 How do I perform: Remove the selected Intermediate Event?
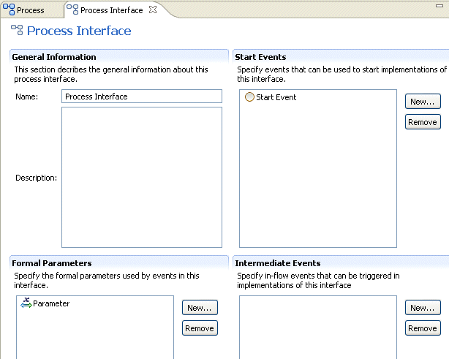pos(423,328)
